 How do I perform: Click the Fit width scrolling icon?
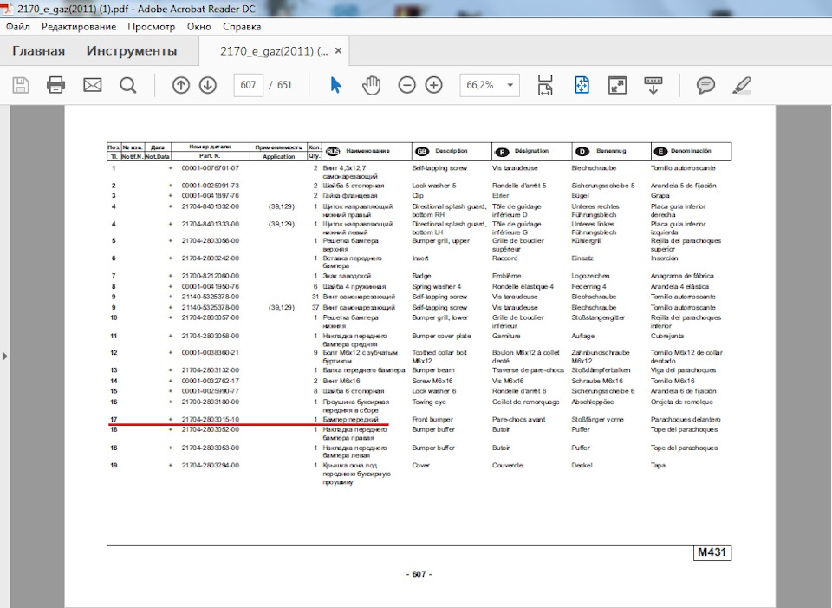[545, 85]
